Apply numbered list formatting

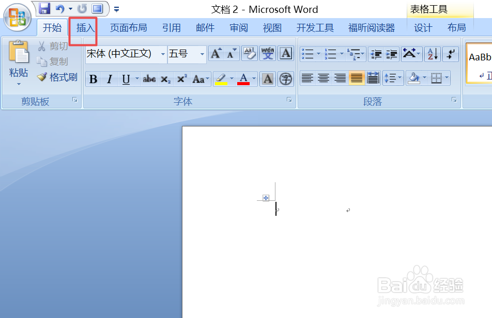[331, 54]
